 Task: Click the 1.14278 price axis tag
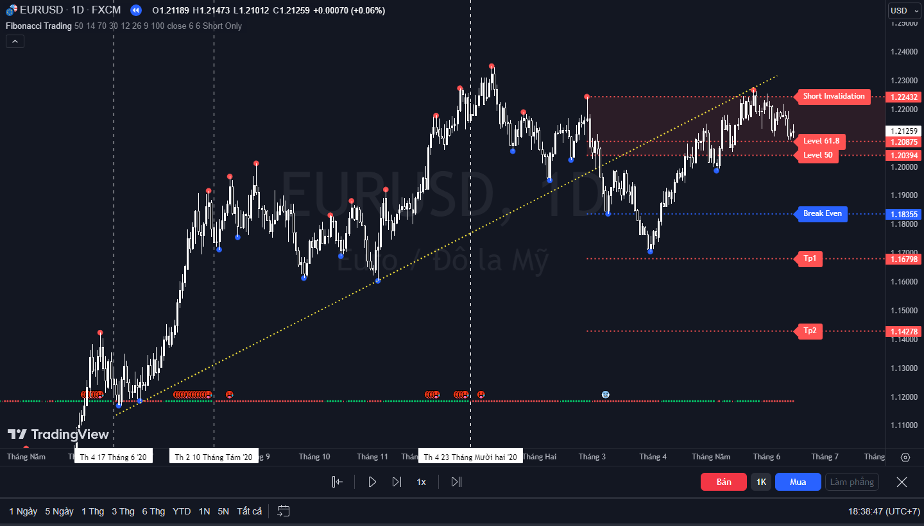(903, 332)
